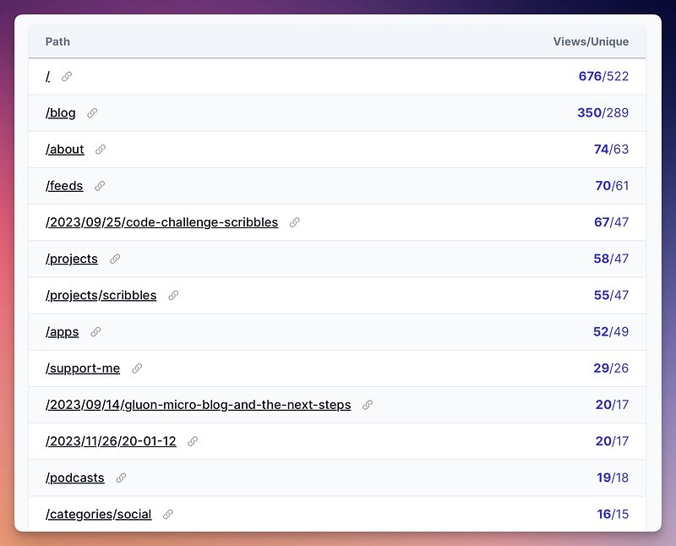Click the link icon next to /projects

point(115,259)
